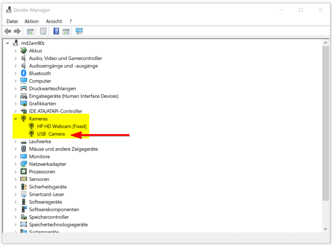Select the Monitore tree entry
332x246 pixels.
39,156
